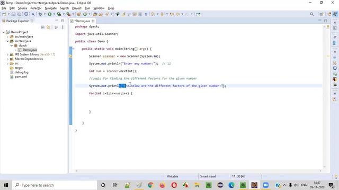
Task: Open the Windows notification center
Action: 331,185
